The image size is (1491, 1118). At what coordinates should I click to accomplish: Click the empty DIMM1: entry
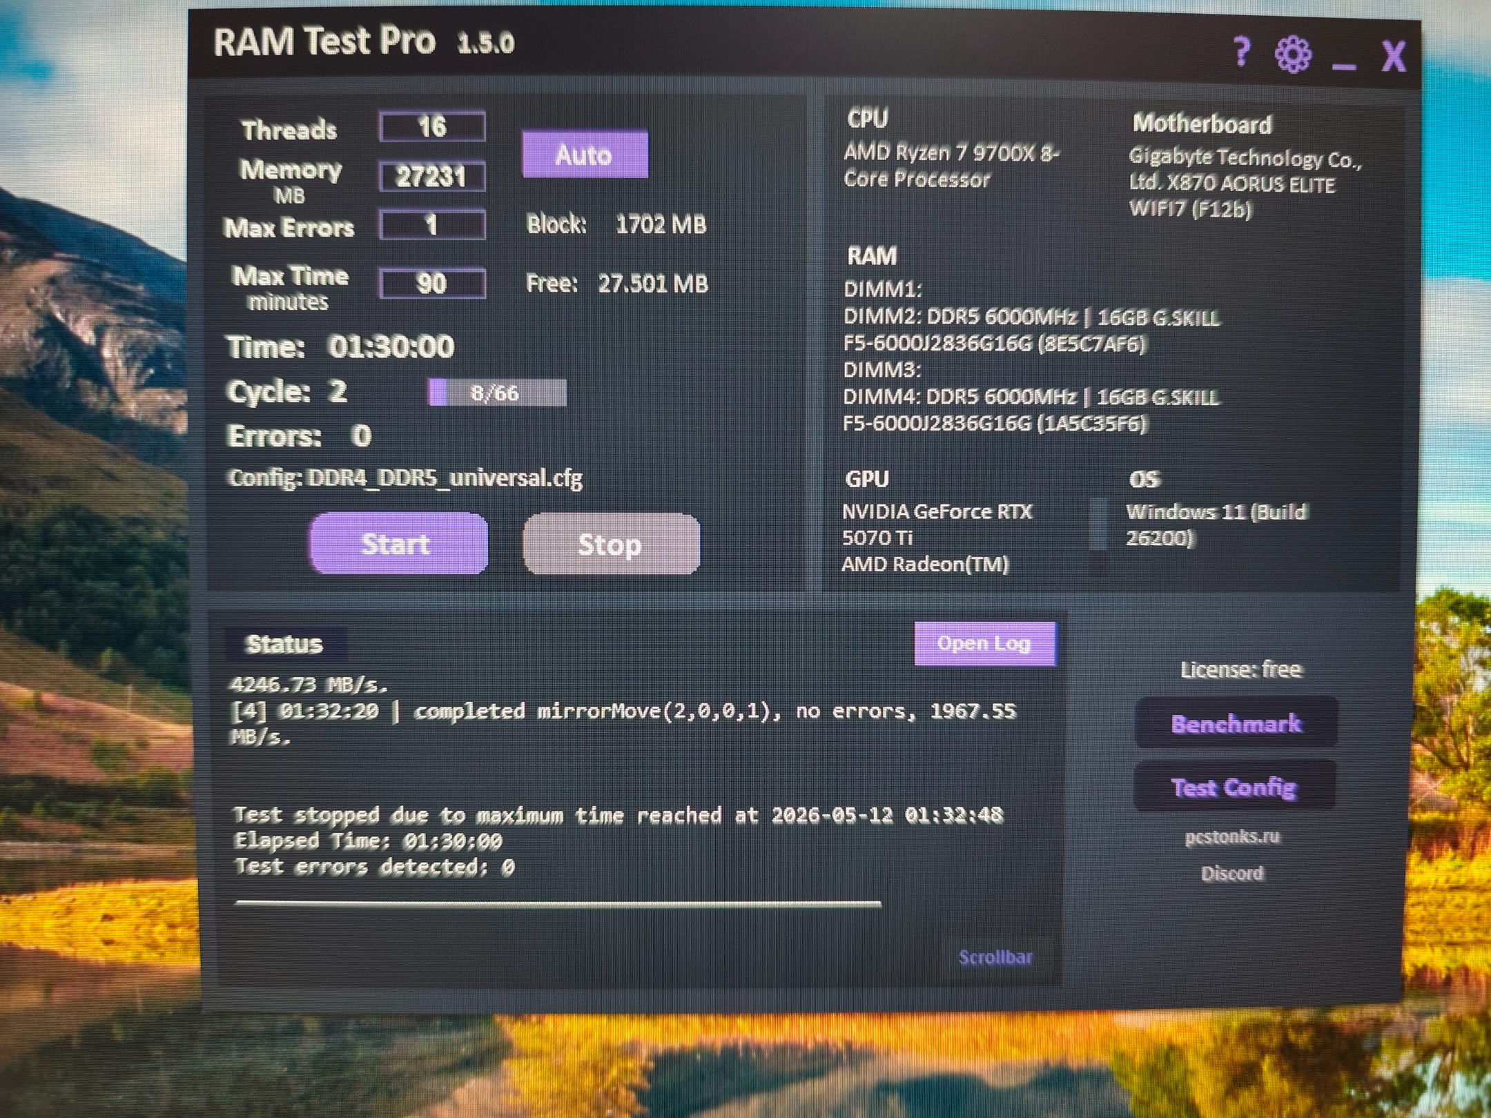[x=883, y=289]
